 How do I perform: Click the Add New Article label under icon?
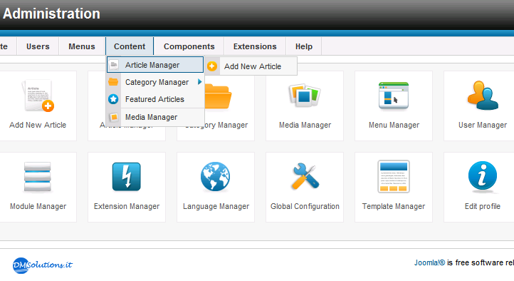coord(38,125)
